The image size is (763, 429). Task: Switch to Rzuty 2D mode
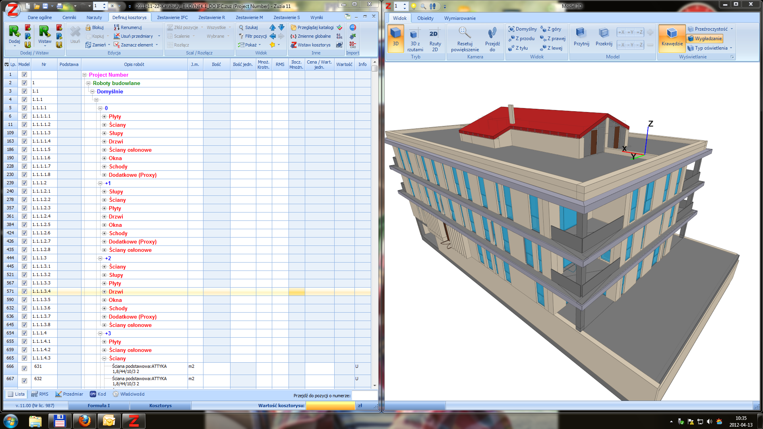435,39
